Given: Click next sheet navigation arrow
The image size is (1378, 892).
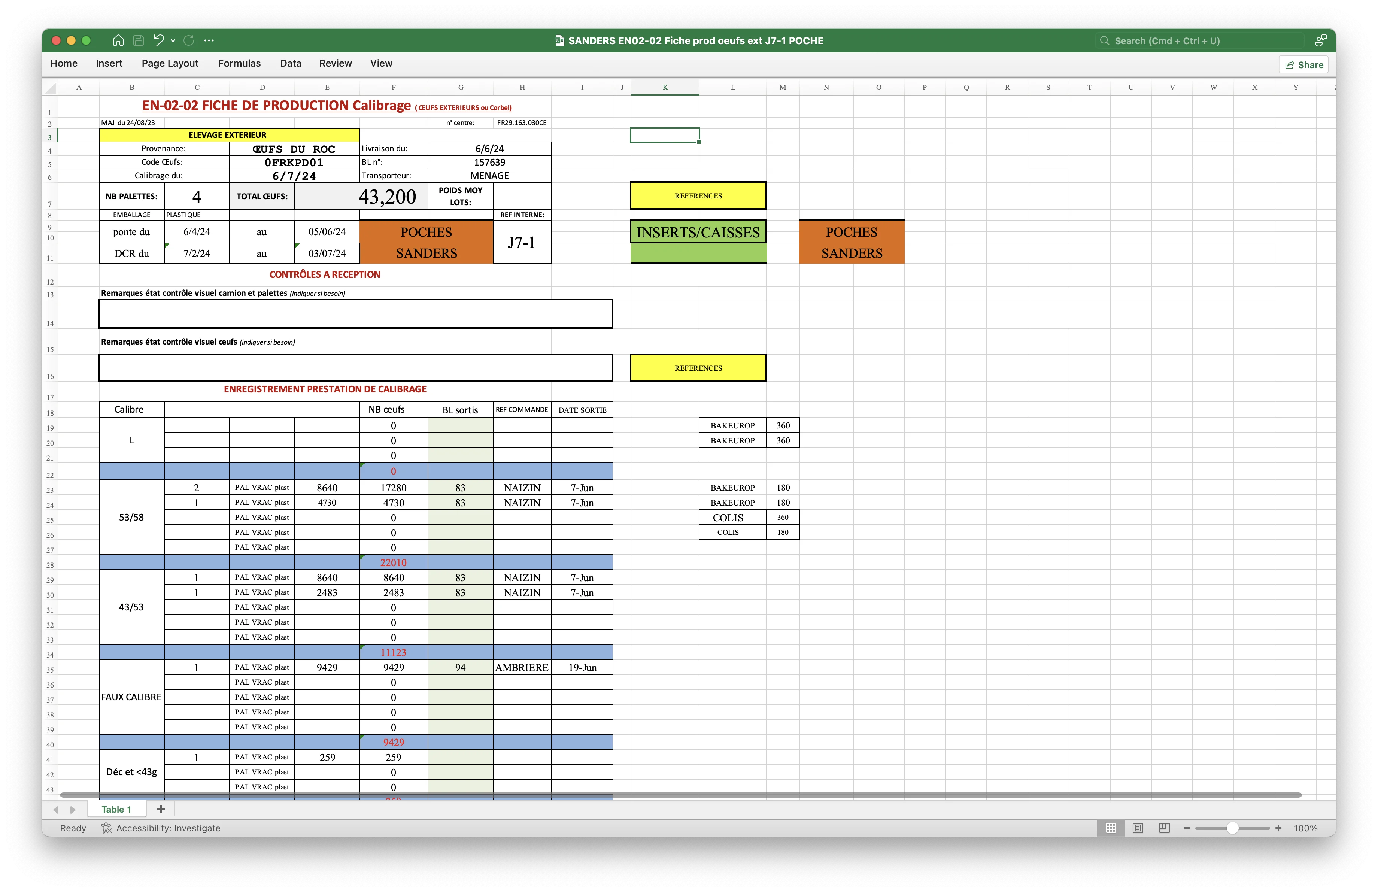Looking at the screenshot, I should [73, 810].
